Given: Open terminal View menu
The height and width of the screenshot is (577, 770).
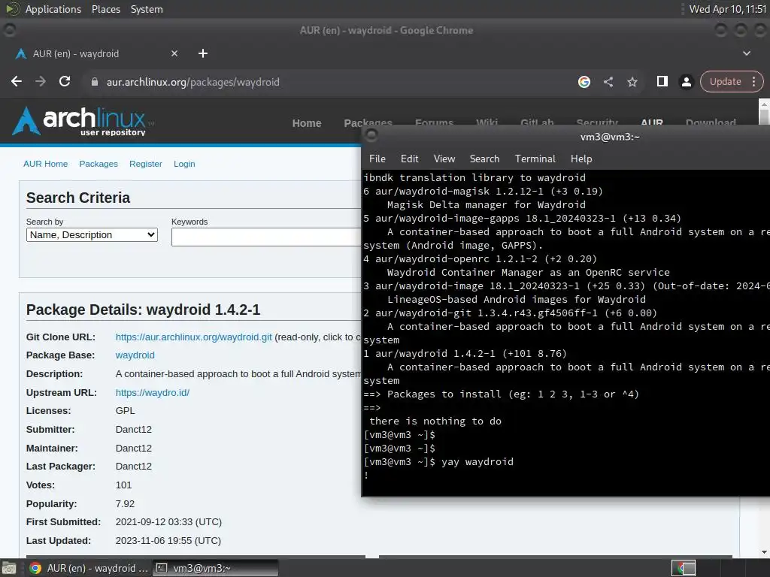Looking at the screenshot, I should click(x=444, y=159).
